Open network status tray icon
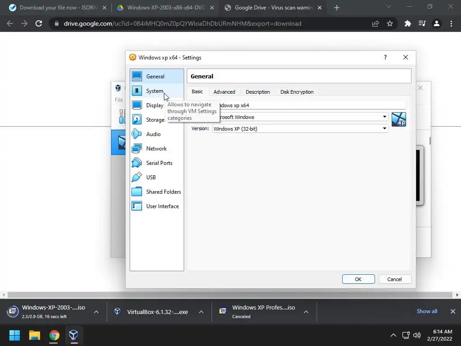The image size is (461, 346). click(x=406, y=335)
